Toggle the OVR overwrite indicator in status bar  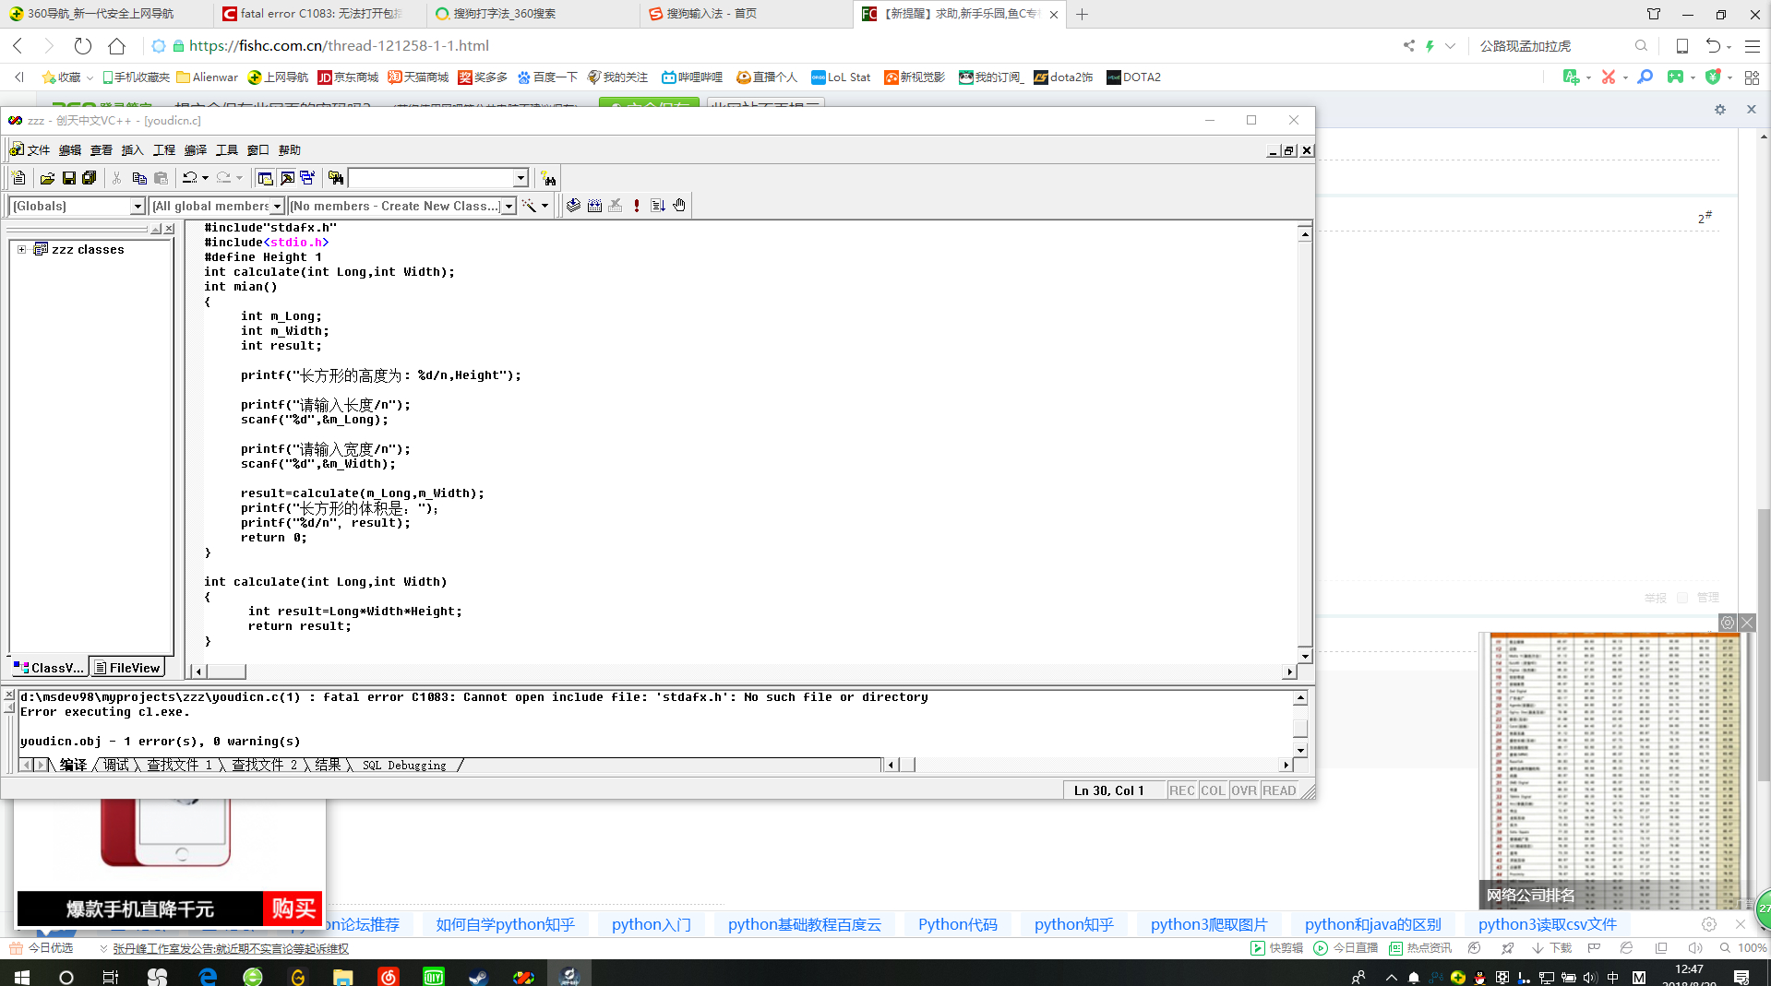(1244, 790)
